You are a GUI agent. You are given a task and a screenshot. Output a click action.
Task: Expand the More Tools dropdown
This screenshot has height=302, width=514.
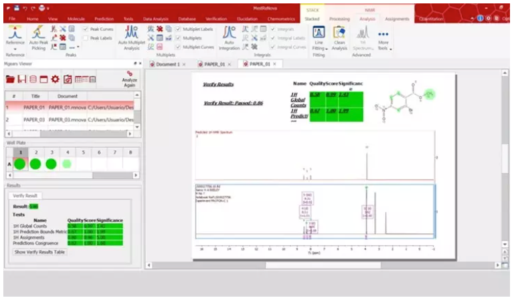tap(383, 48)
